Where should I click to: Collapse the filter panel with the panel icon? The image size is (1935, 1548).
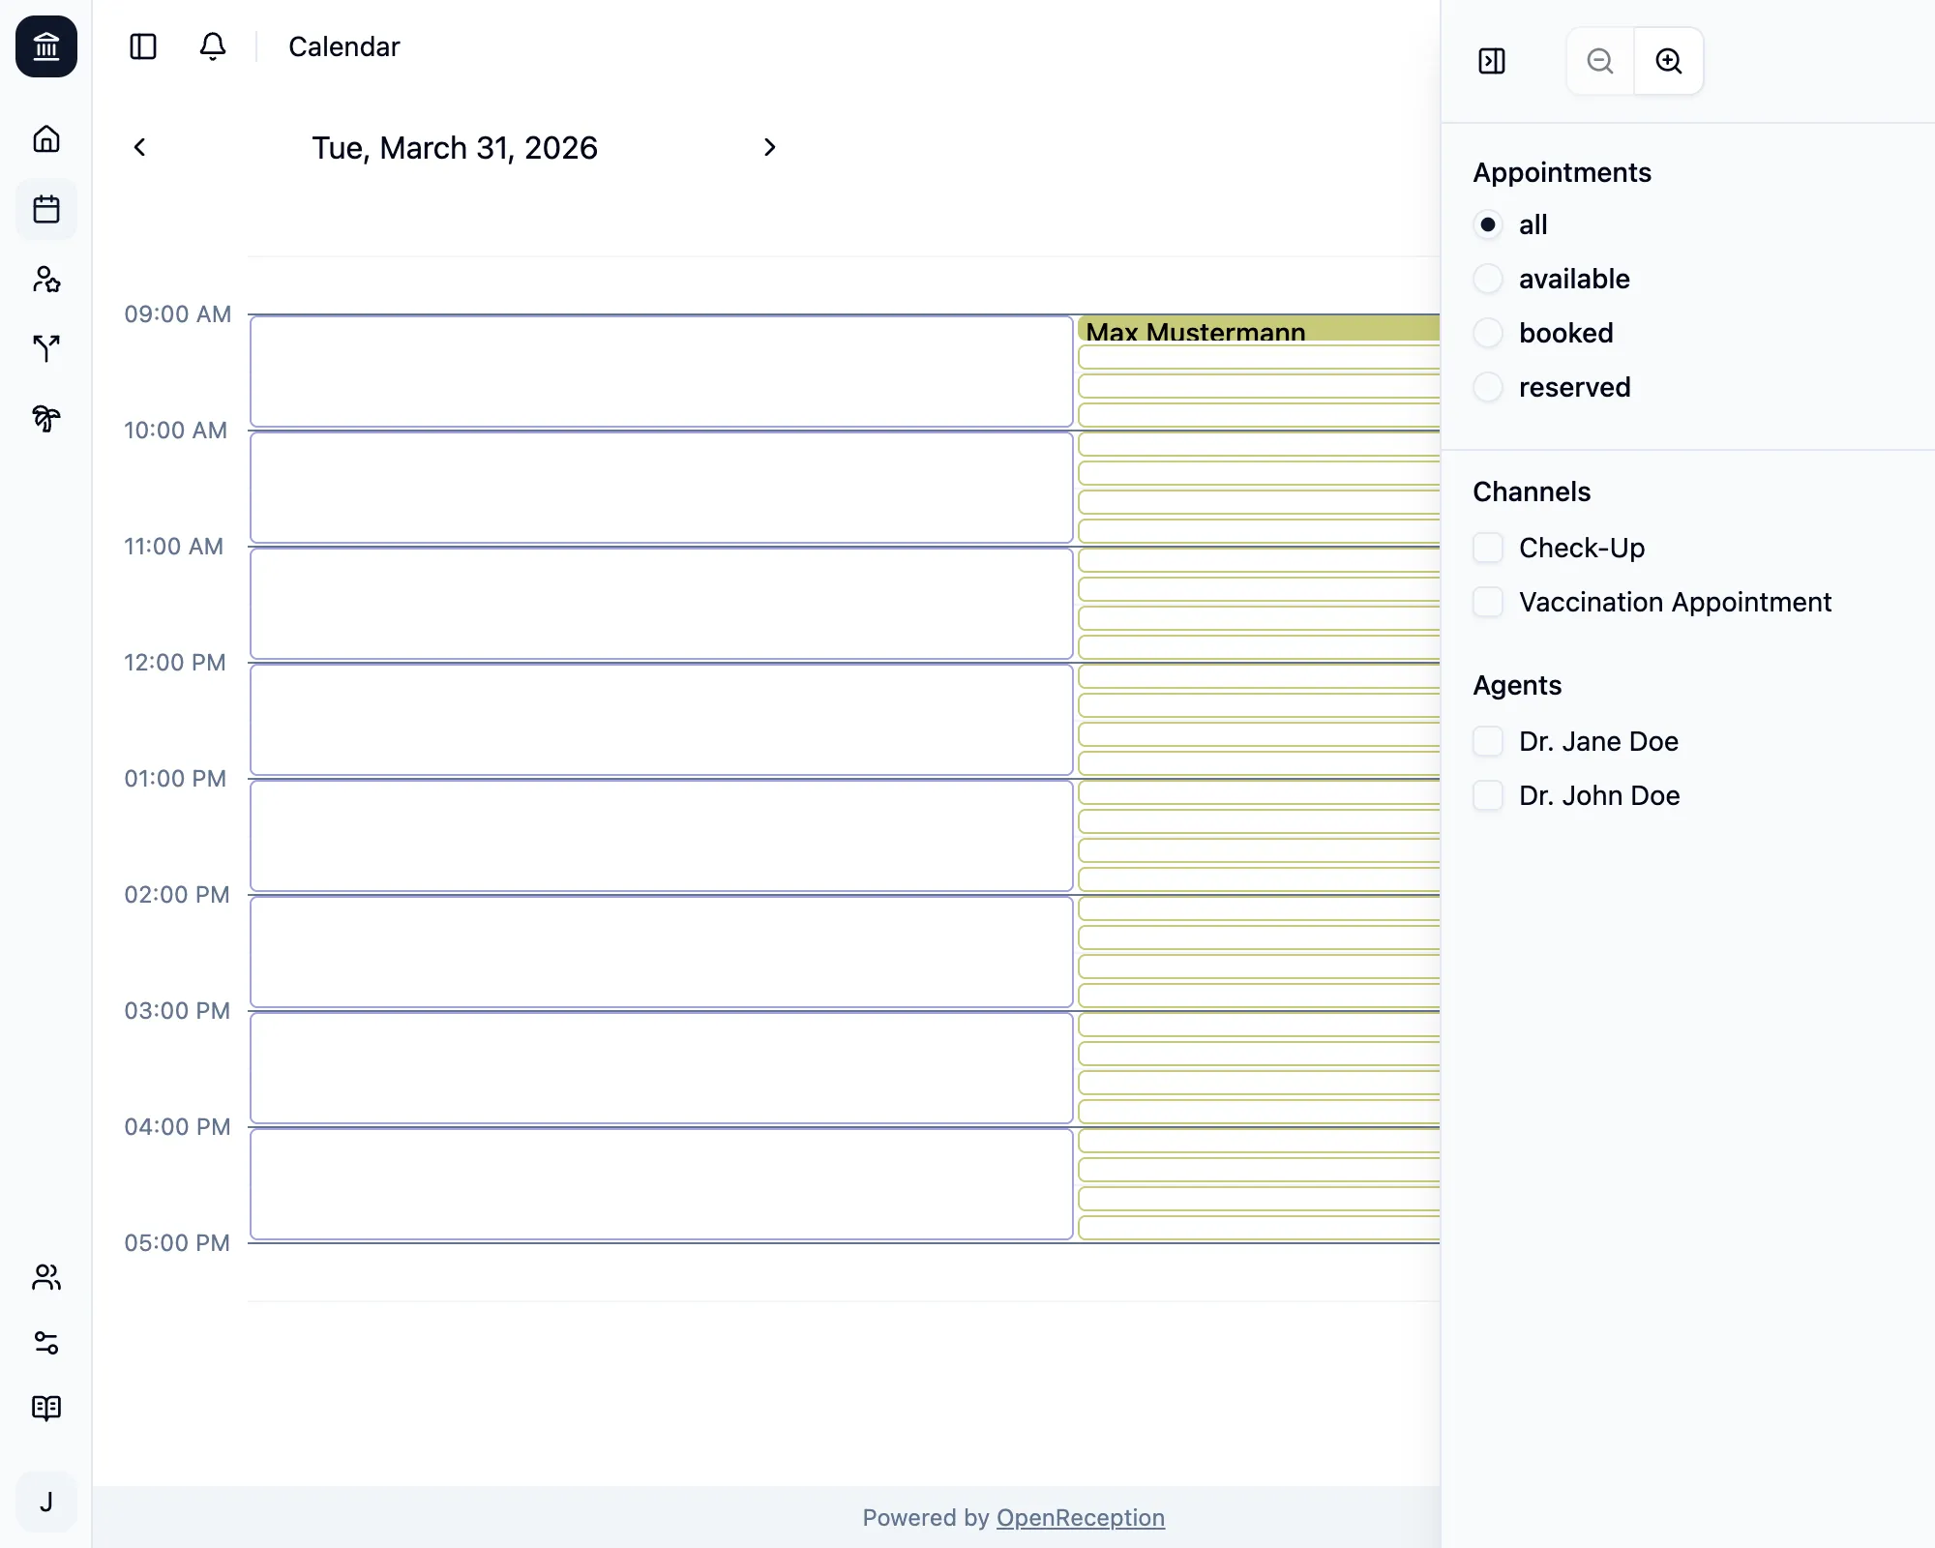click(x=1492, y=61)
